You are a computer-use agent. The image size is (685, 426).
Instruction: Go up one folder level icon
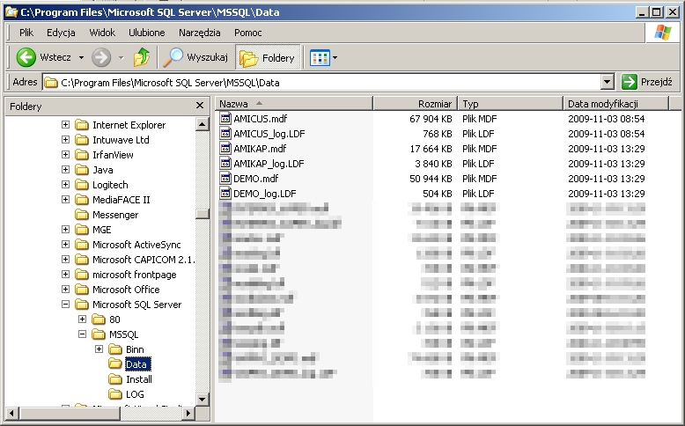[x=141, y=57]
